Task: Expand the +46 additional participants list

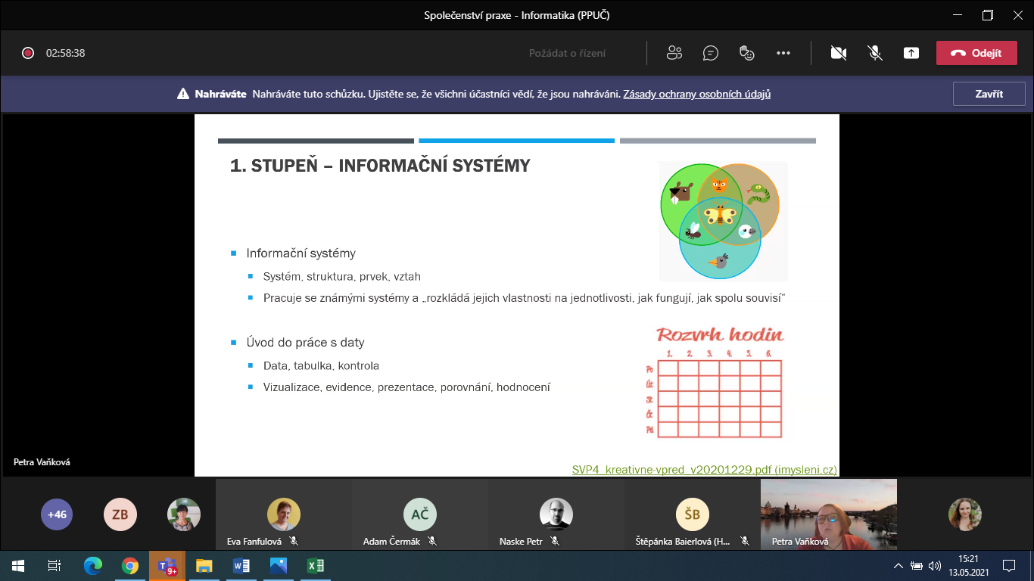Action: point(57,514)
